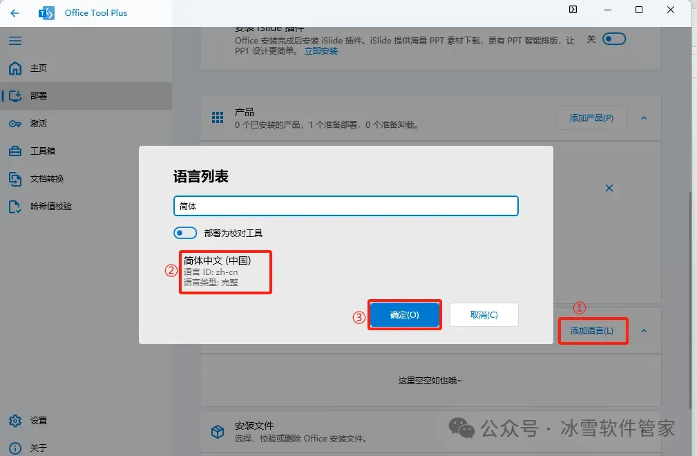Open 工具箱 in sidebar
The height and width of the screenshot is (456, 697).
tap(86, 151)
